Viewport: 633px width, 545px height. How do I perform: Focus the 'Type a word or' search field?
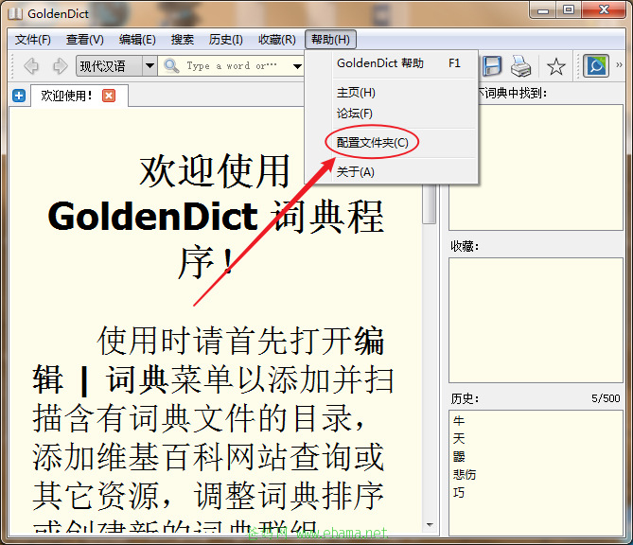click(234, 66)
